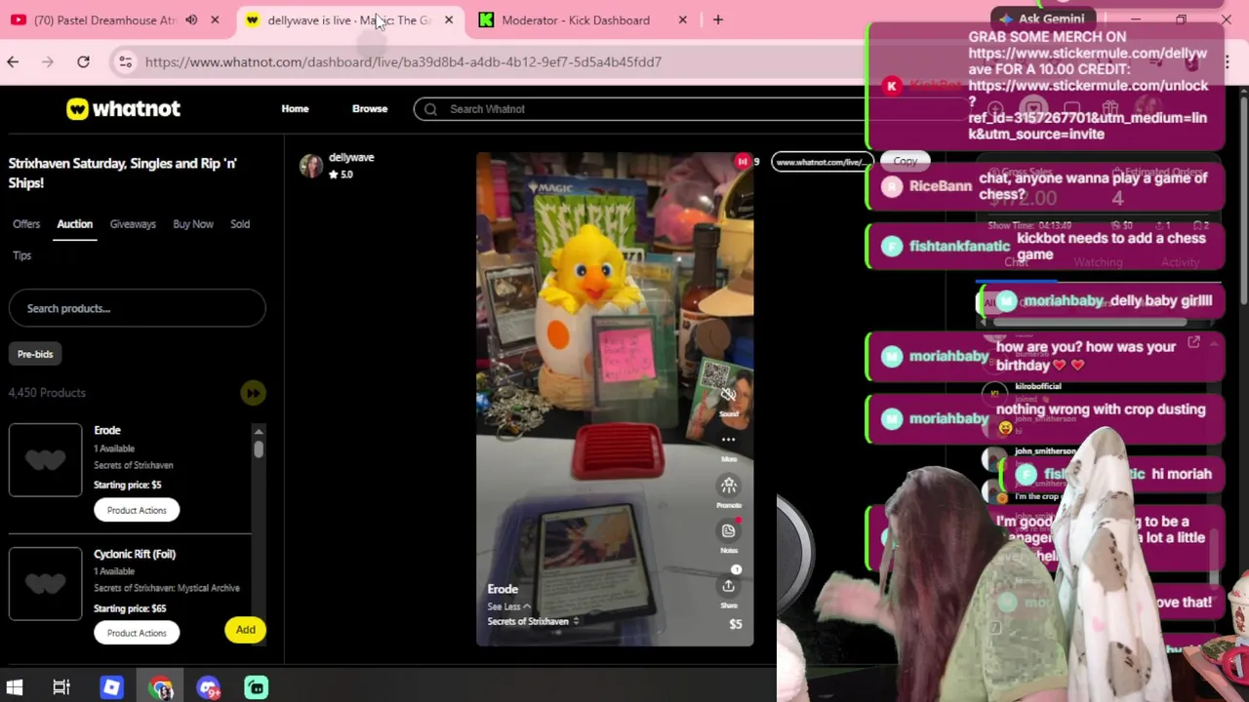This screenshot has width=1249, height=702.
Task: Toggle stream Sound mute icon
Action: pos(728,395)
